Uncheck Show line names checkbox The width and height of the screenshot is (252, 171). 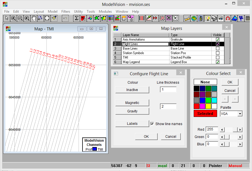coord(152,124)
